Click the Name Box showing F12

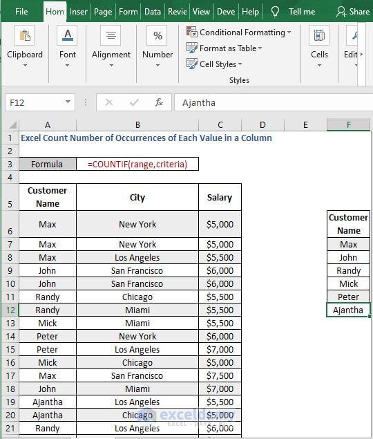pos(40,102)
